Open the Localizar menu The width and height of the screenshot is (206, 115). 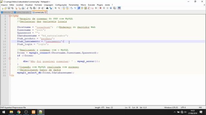coord(20,5)
